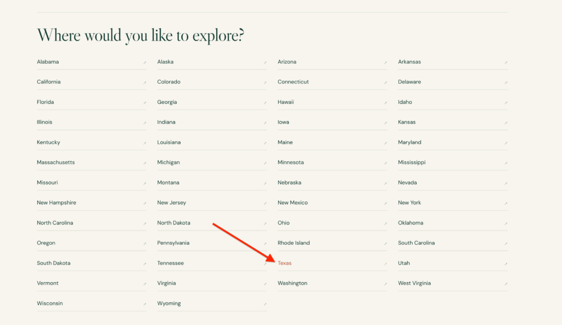The width and height of the screenshot is (562, 325).
Task: Click the arrow icon in the California row
Action: coord(145,82)
